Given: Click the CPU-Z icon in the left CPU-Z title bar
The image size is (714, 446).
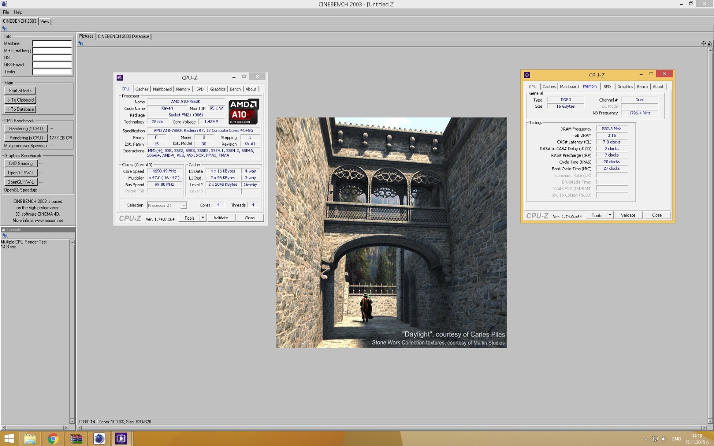Looking at the screenshot, I should coord(120,78).
